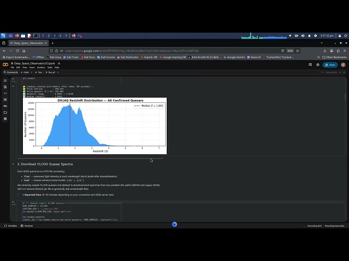Image resolution: width=349 pixels, height=261 pixels.
Task: Open the Files folder sidebar icon
Action: 5,113
